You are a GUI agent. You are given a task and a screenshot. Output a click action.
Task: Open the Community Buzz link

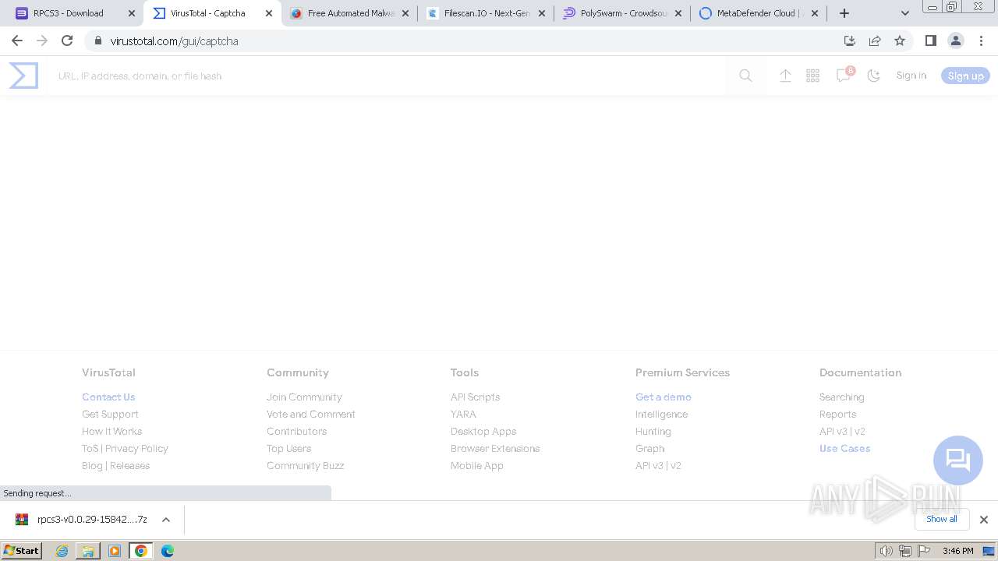[x=305, y=466]
